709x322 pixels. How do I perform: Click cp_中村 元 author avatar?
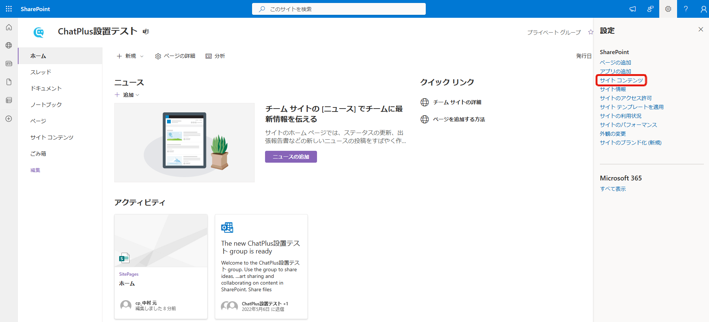pyautogui.click(x=126, y=306)
